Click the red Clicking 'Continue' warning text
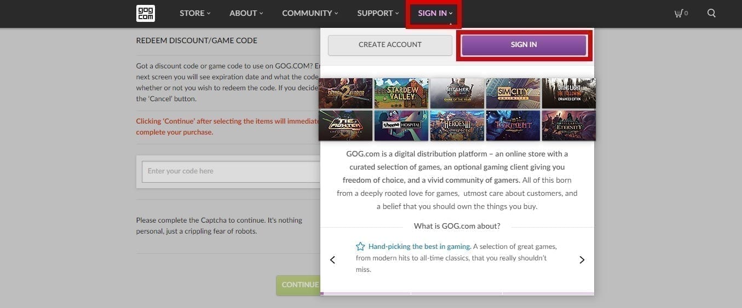Screen dimensions: 742x308 click(x=228, y=127)
